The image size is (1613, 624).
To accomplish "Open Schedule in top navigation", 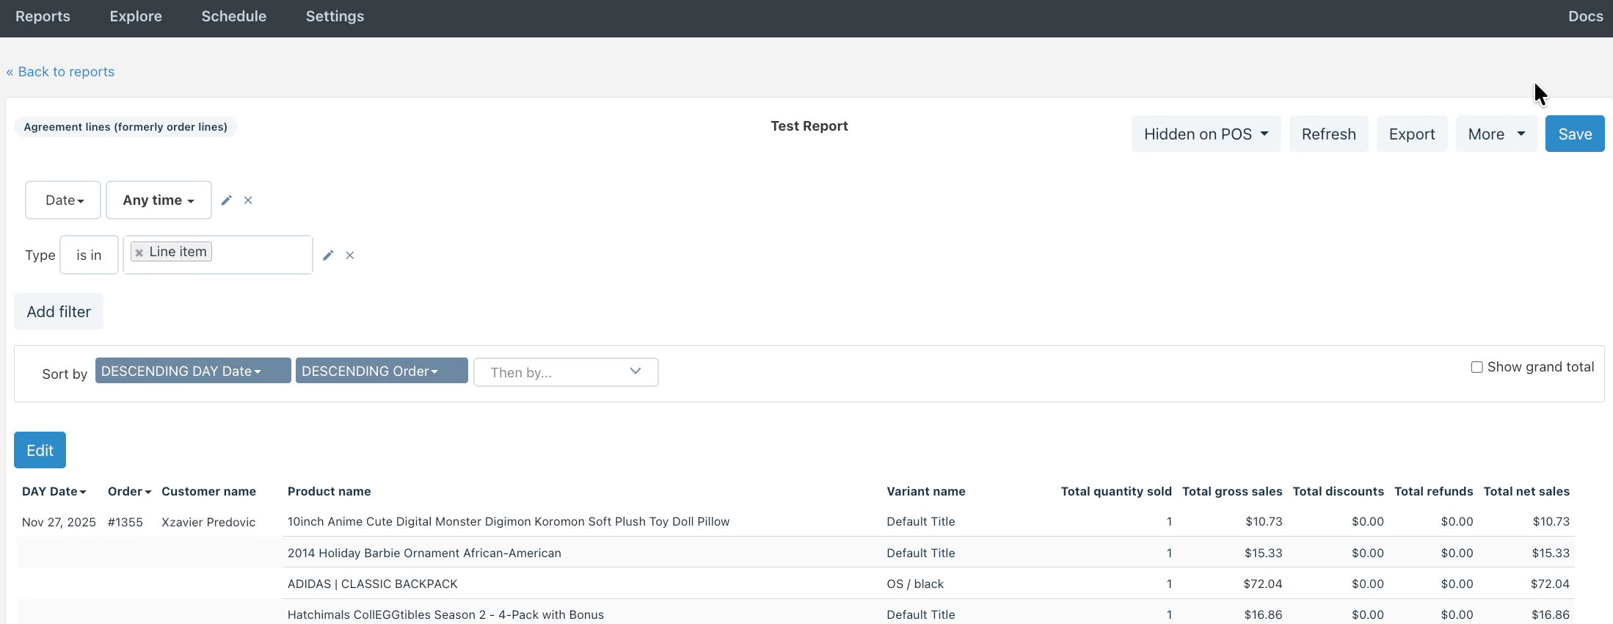I will [x=233, y=16].
